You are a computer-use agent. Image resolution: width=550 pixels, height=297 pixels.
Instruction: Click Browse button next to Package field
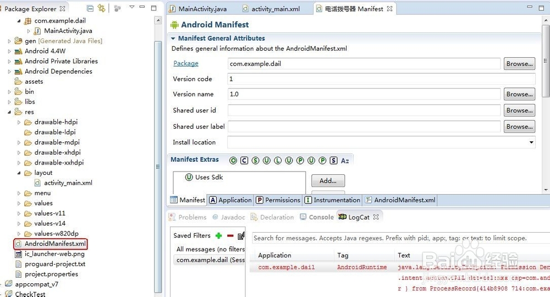pos(520,64)
